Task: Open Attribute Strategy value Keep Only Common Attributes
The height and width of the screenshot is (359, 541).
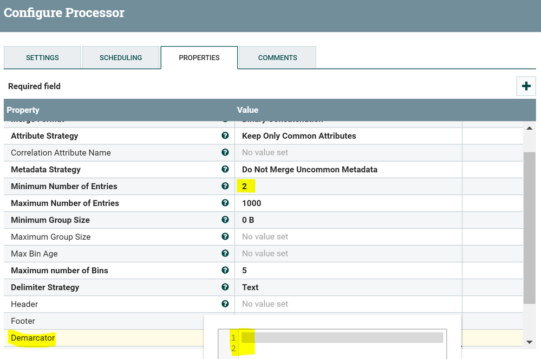Action: coord(299,136)
